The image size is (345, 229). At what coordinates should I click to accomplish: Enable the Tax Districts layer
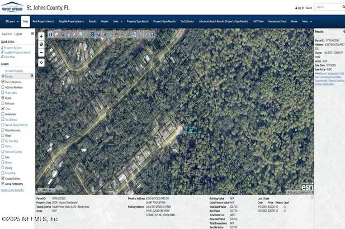[x=3, y=119]
